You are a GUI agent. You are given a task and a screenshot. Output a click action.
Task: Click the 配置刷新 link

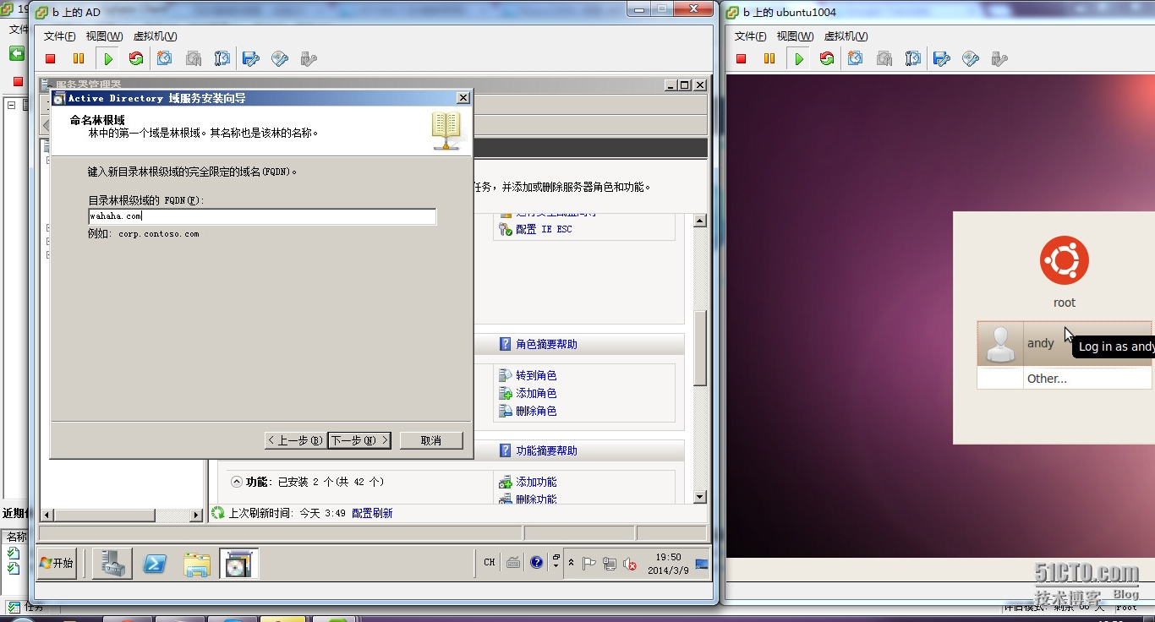372,513
